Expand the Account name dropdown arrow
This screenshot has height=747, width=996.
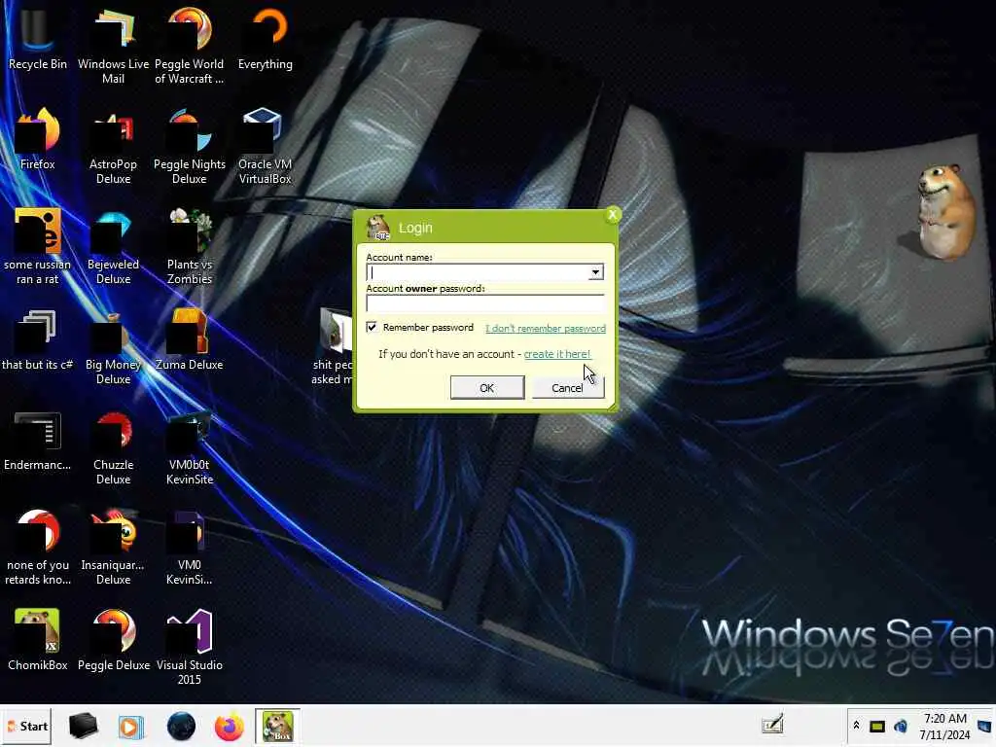595,272
